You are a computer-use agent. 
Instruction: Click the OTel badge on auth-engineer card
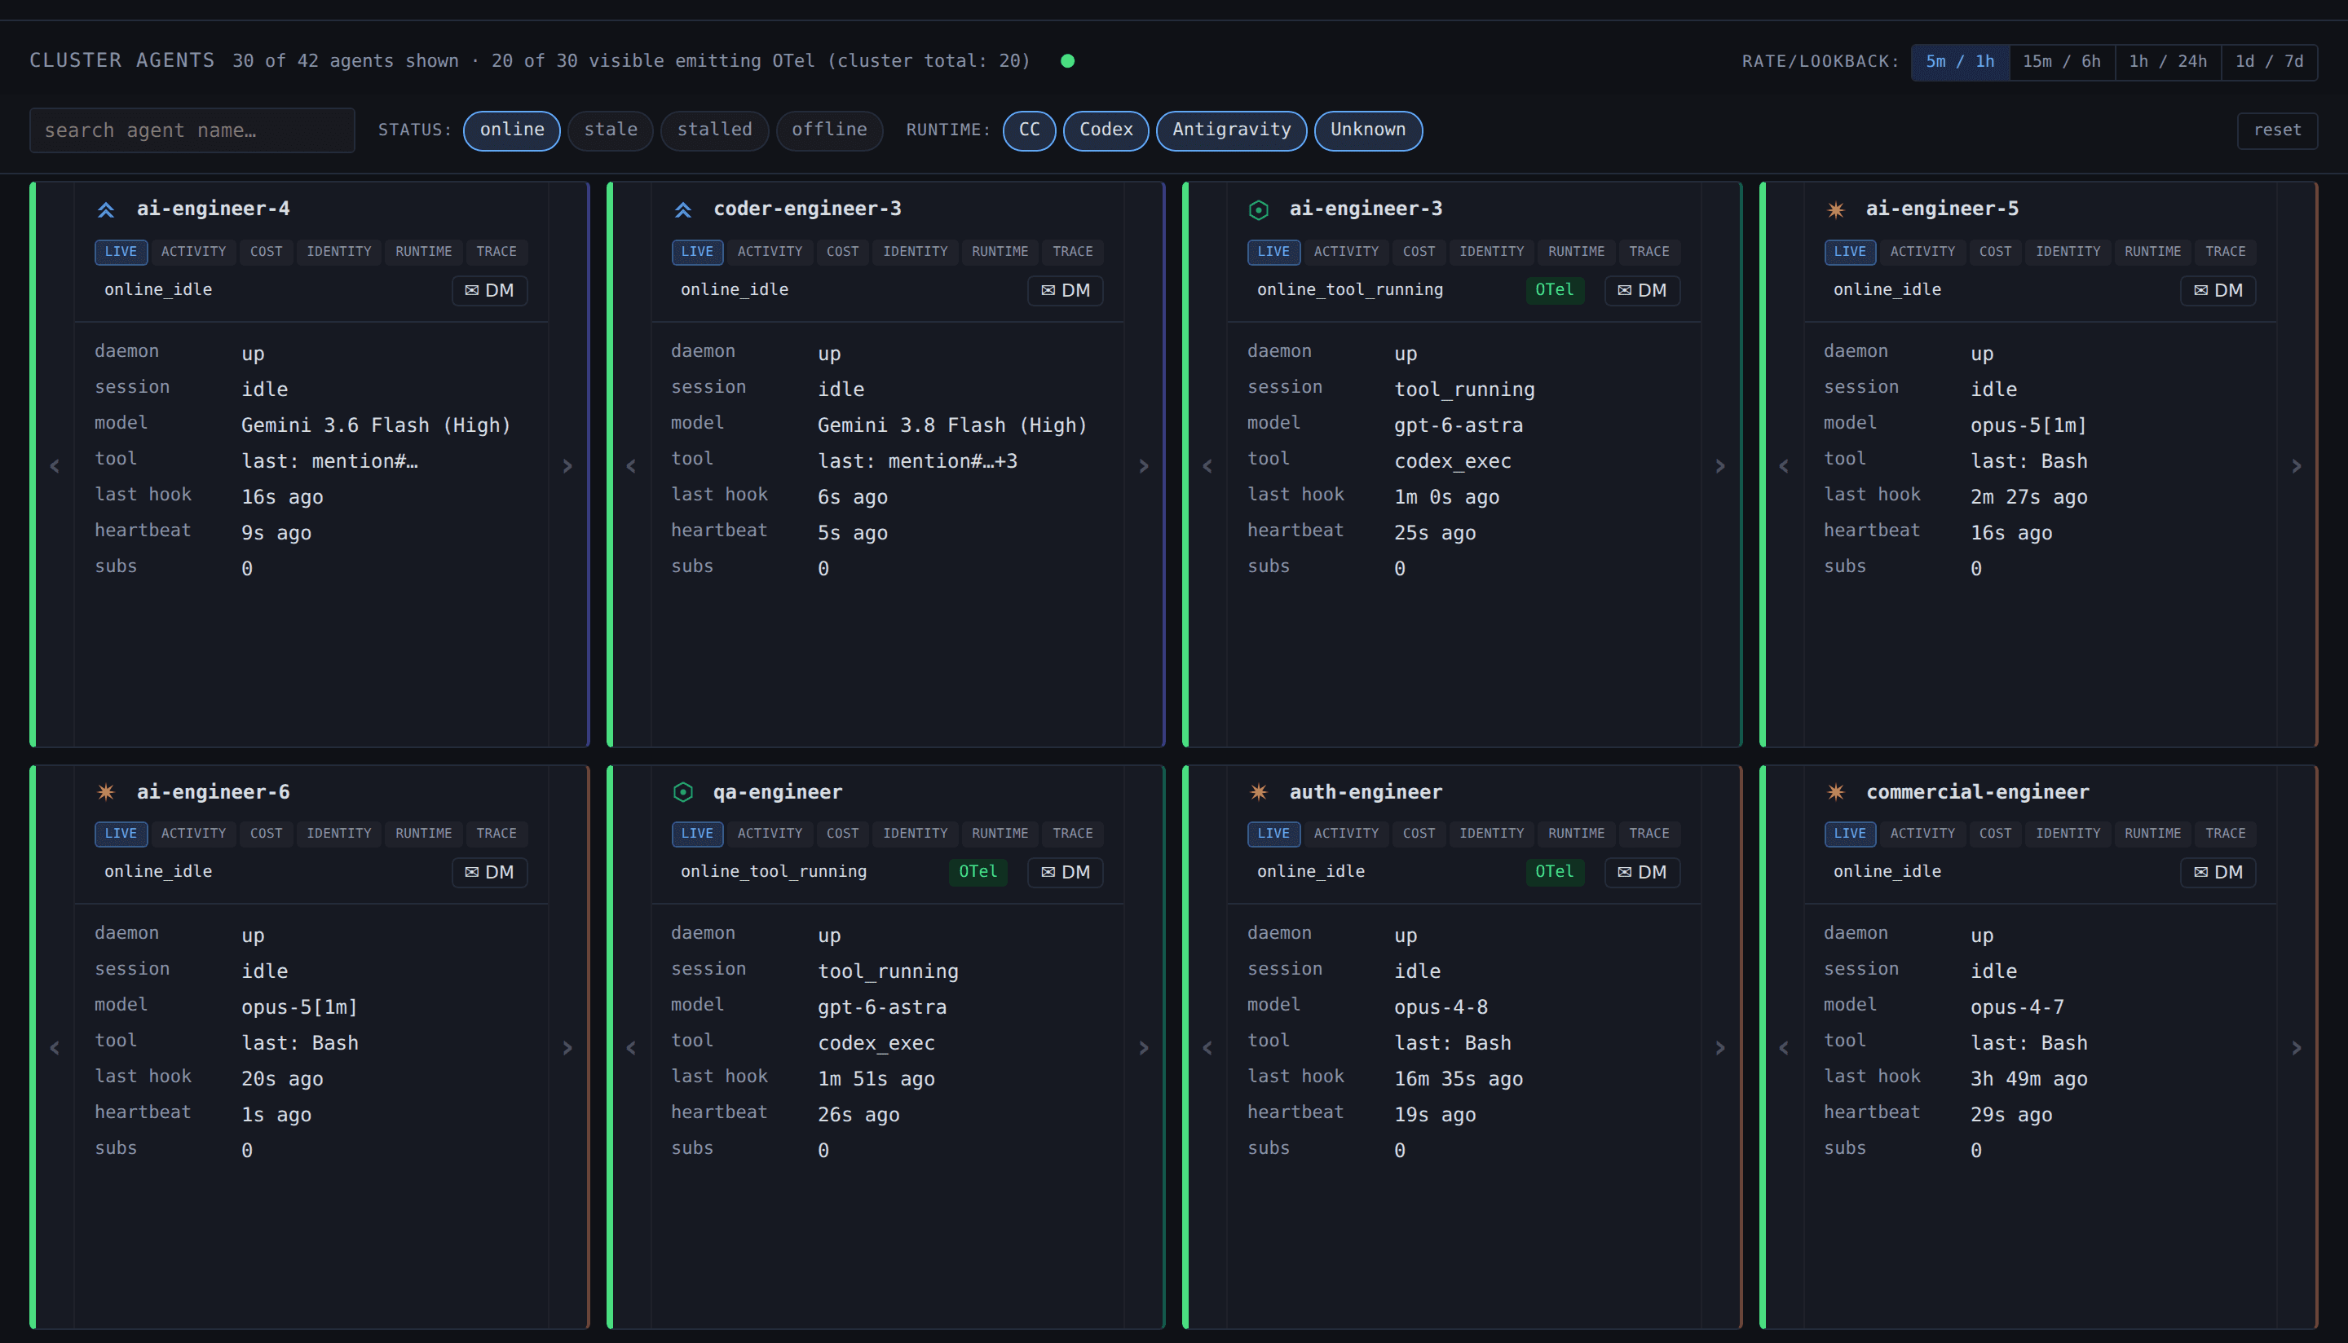(1555, 872)
